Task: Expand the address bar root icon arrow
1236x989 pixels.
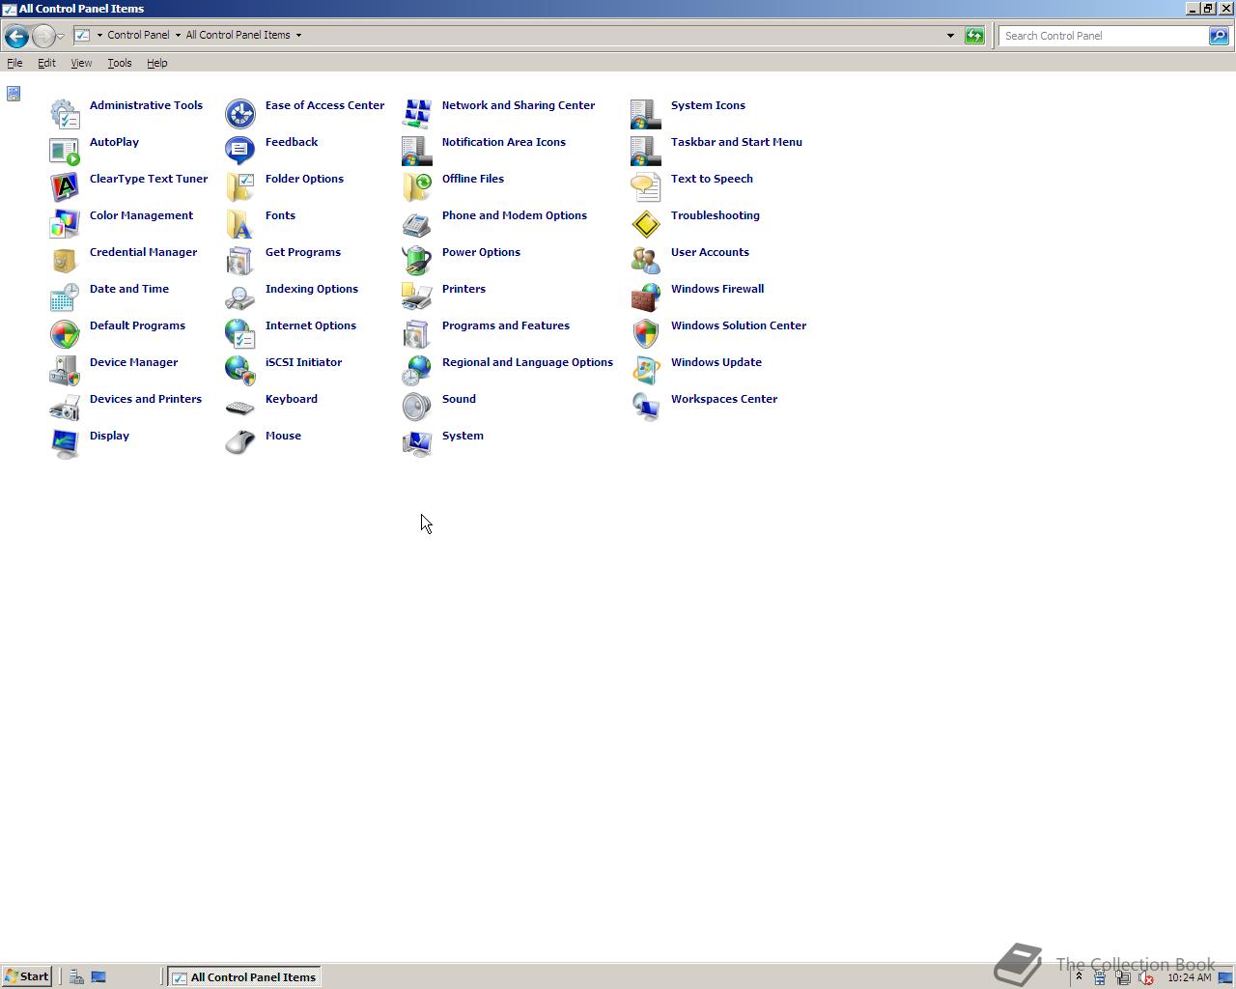Action: tap(99, 36)
